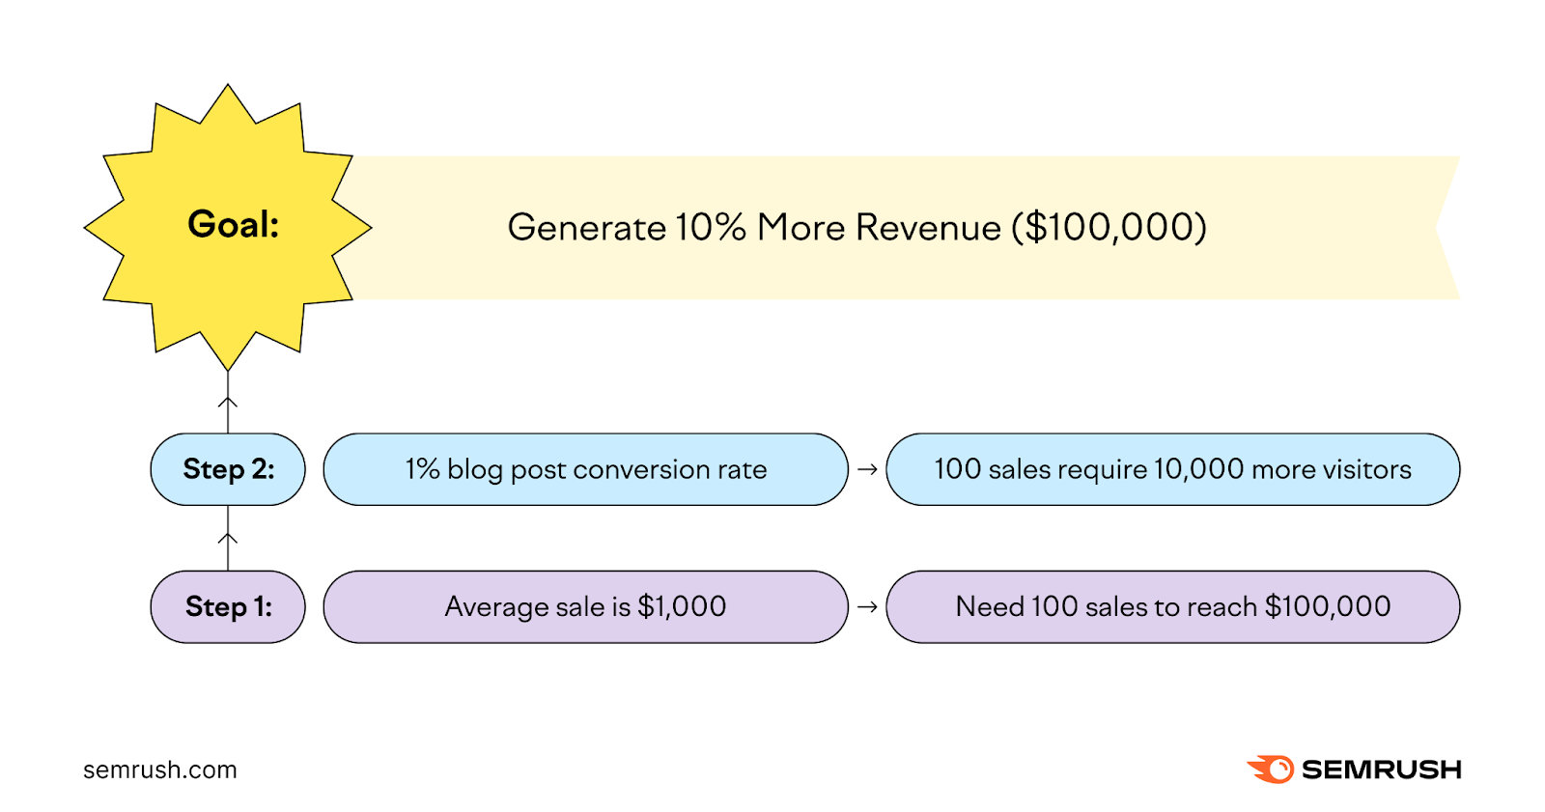Click "Need 100 sales to reach $100,000" pill
This screenshot has height=812, width=1545.
[x=1172, y=606]
